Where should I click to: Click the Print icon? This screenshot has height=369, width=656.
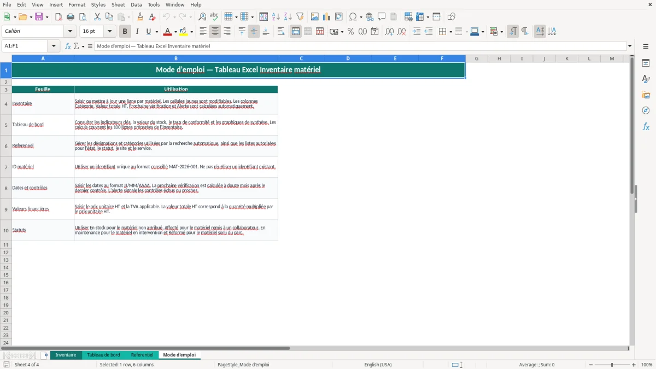pyautogui.click(x=71, y=17)
